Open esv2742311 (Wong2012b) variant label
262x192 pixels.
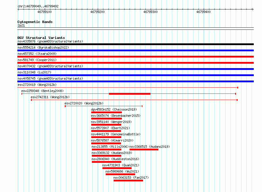point(50,97)
